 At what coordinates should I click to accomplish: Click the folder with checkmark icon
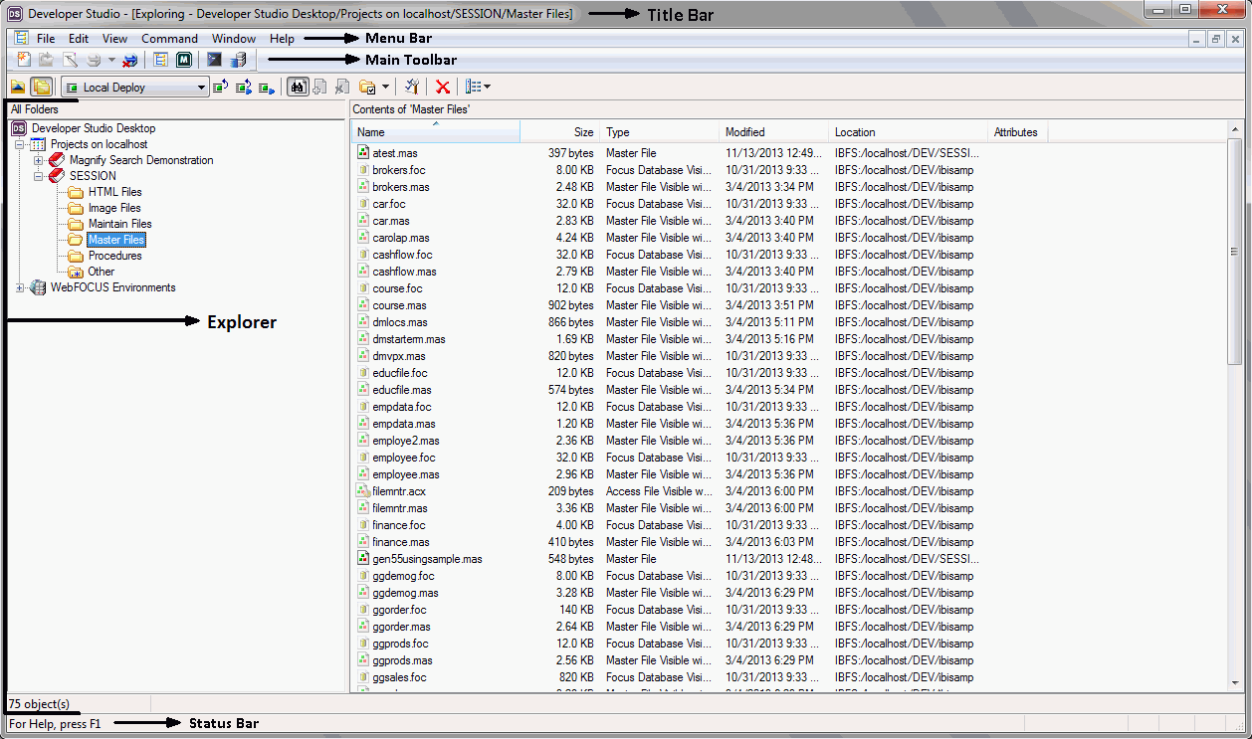(367, 88)
